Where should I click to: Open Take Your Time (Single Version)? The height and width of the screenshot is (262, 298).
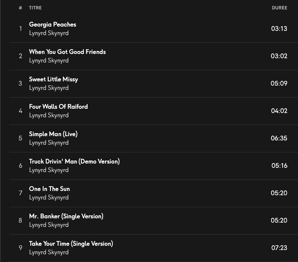[x=71, y=244]
